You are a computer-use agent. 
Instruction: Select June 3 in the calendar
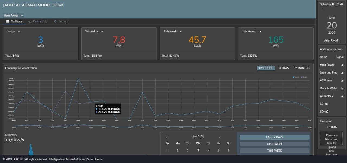click(x=198, y=150)
